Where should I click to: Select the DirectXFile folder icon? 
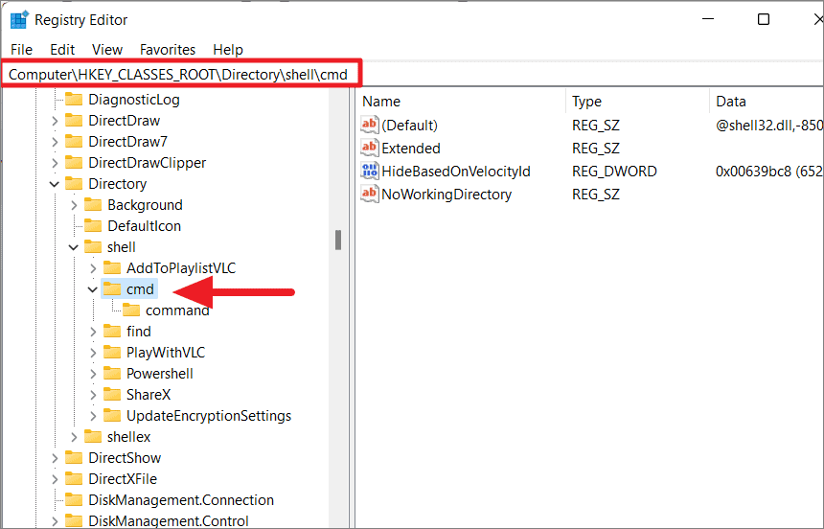pos(74,478)
